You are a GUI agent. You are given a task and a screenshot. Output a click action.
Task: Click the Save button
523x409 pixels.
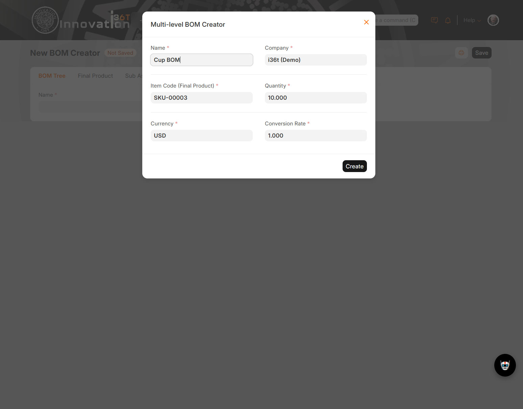coord(481,53)
